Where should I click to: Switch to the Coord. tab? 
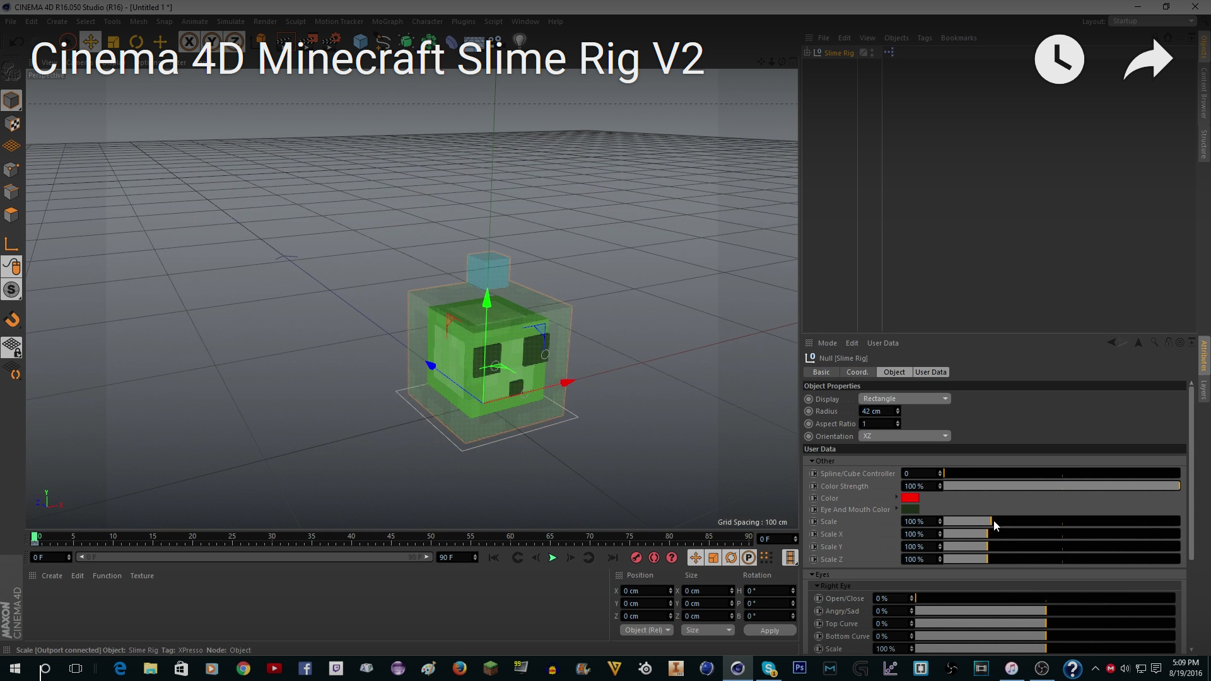point(857,372)
